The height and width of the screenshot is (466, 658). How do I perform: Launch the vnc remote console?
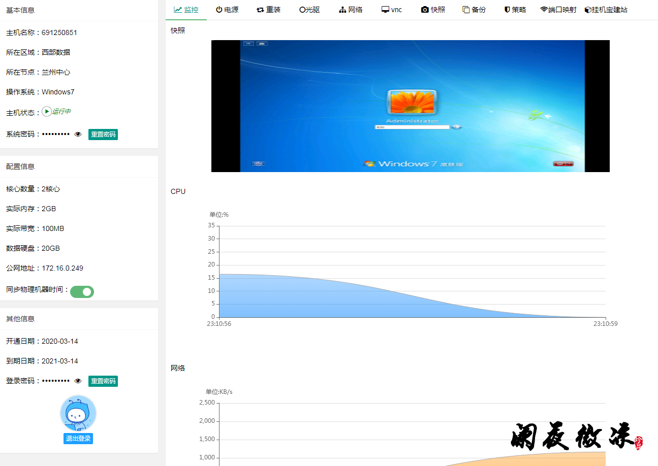click(x=391, y=9)
